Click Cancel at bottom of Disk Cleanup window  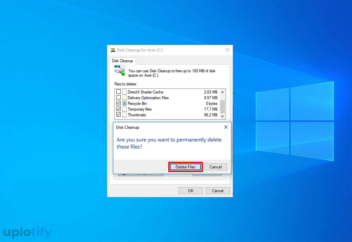pyautogui.click(x=218, y=191)
